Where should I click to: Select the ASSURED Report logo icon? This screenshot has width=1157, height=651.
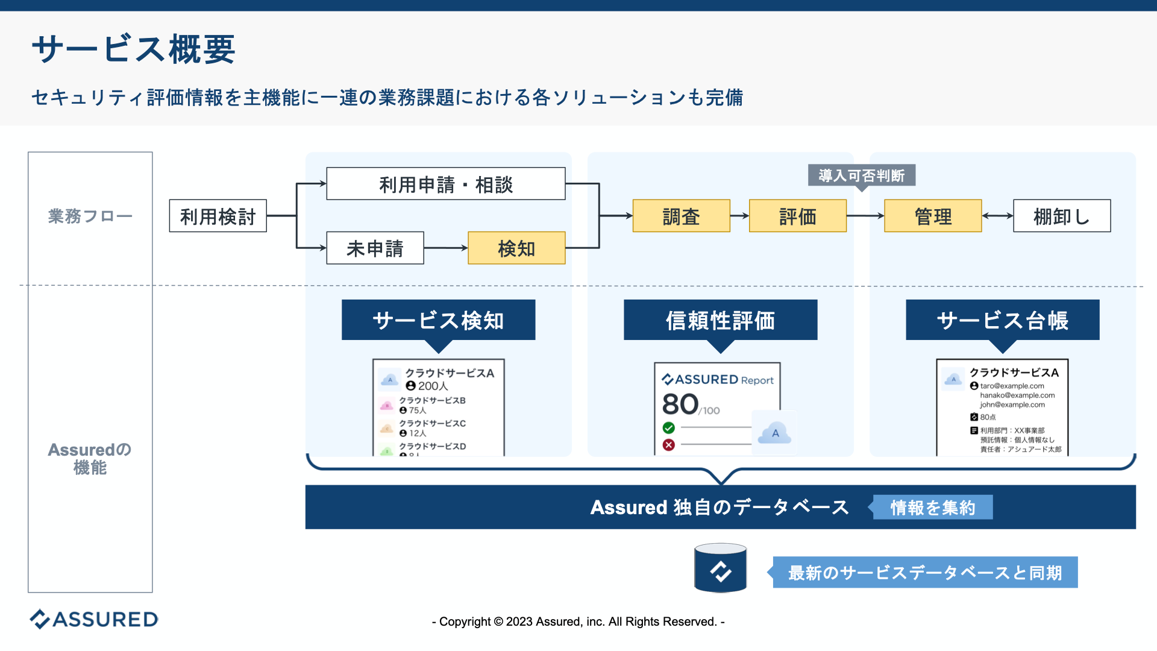point(668,380)
